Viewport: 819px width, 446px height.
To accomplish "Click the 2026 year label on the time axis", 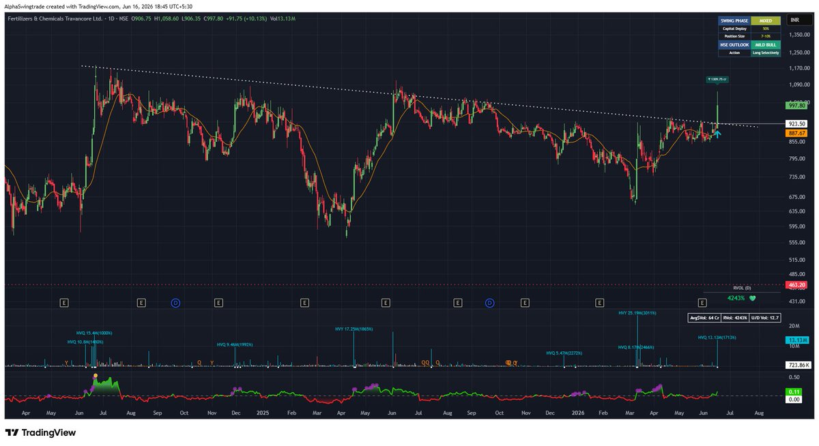I will [x=577, y=413].
